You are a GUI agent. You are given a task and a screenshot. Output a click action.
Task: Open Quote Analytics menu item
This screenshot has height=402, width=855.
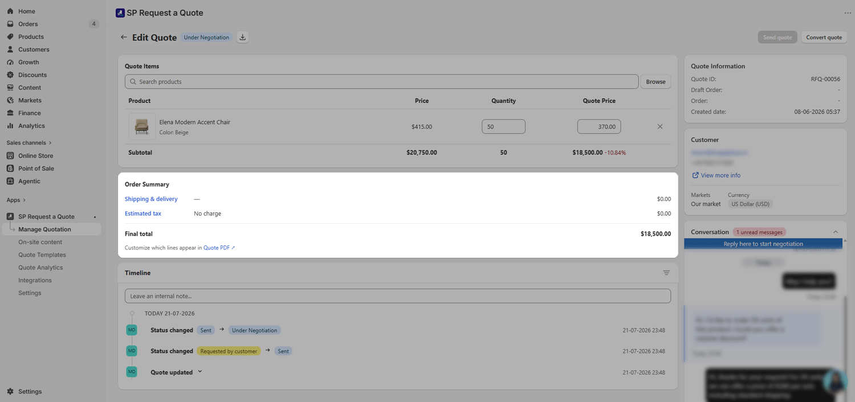(40, 268)
